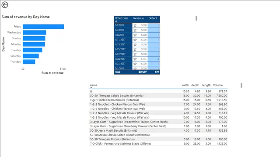Click the back arrow icon

(5, 5)
